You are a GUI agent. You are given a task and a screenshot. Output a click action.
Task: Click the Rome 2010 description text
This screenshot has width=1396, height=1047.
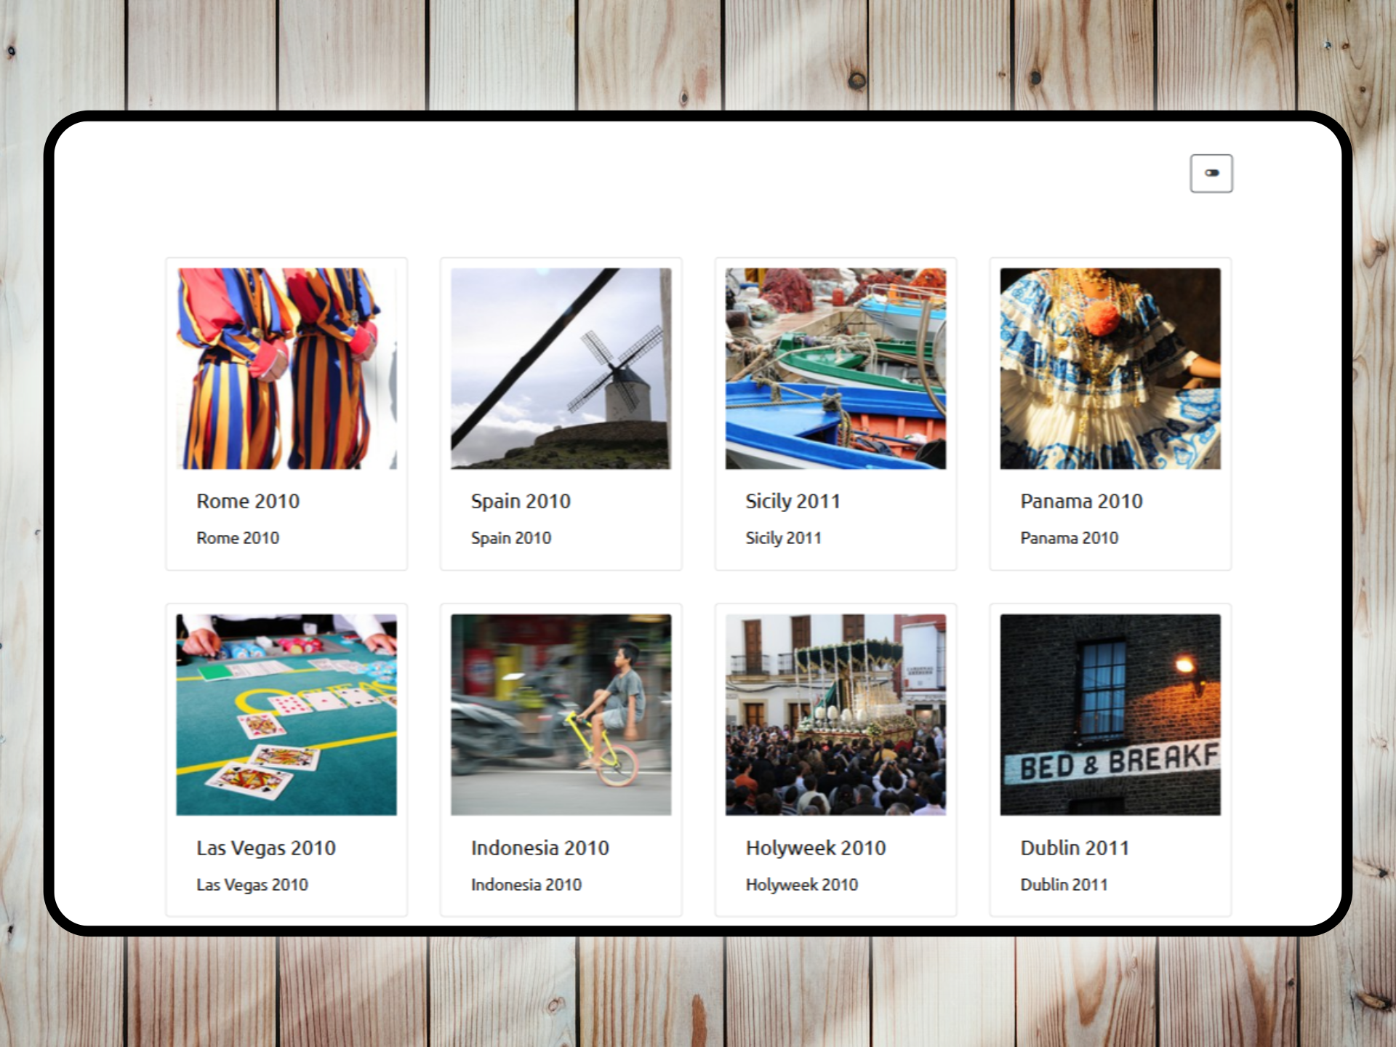point(237,538)
